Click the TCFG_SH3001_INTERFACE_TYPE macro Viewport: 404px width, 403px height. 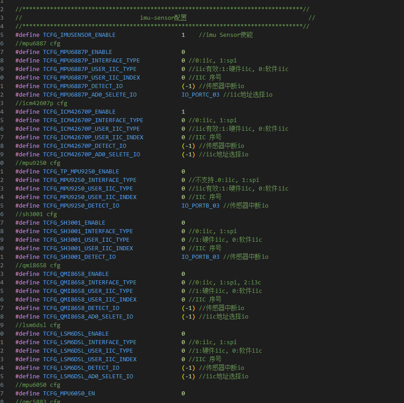(x=88, y=231)
